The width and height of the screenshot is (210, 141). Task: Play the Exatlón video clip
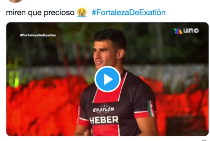coord(107,79)
